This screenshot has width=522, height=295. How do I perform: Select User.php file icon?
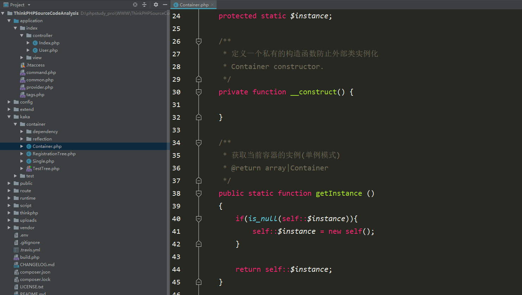35,50
